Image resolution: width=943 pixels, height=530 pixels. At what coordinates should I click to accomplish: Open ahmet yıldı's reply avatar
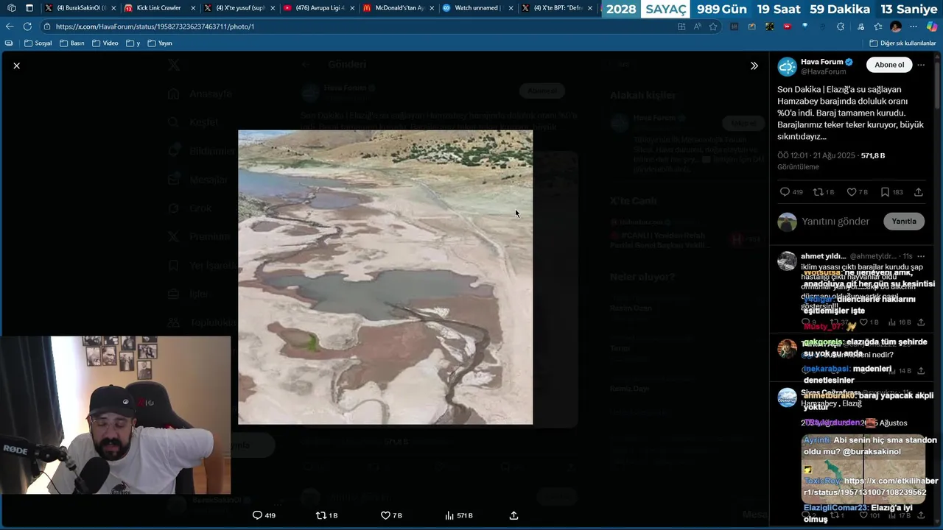(x=787, y=261)
